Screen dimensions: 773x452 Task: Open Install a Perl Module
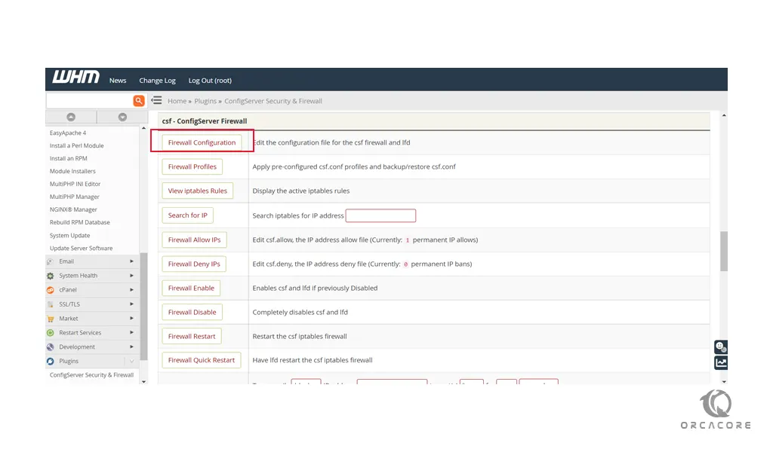click(x=76, y=145)
